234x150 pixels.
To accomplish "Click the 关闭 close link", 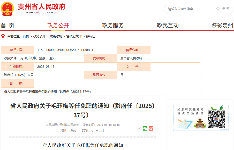I will (73, 130).
